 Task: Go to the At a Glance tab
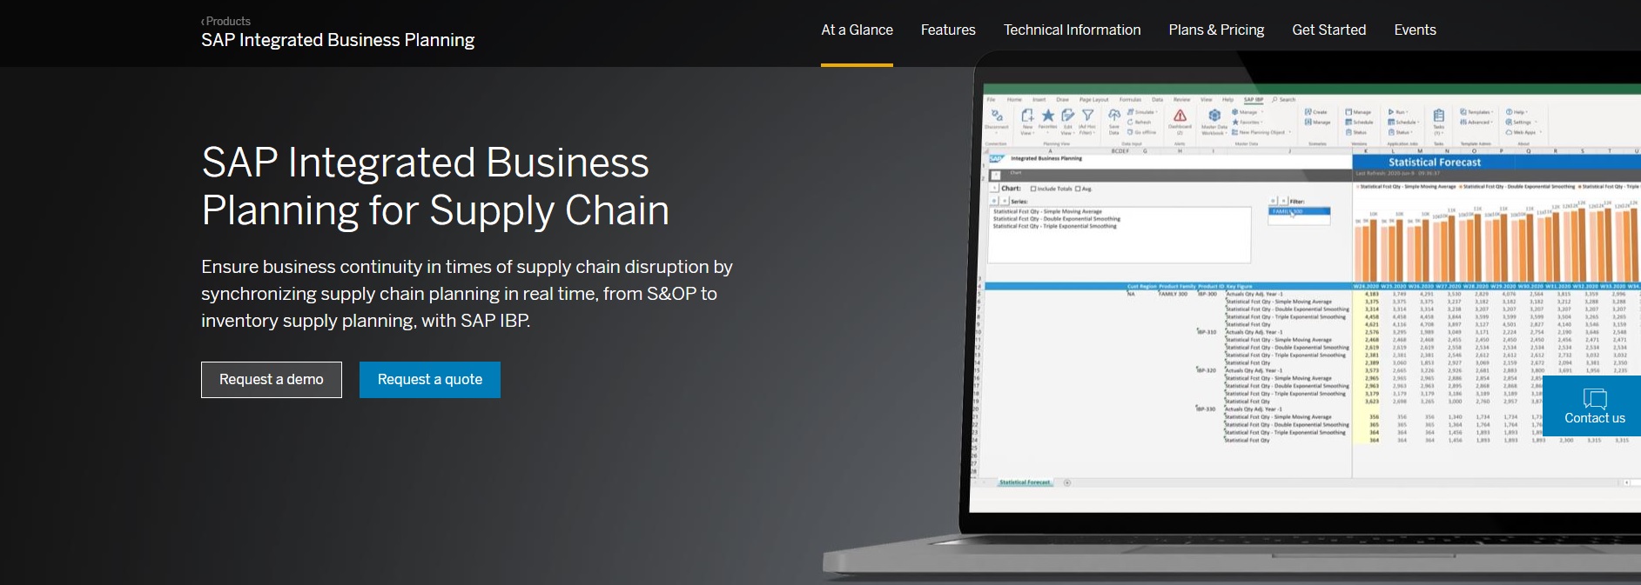(857, 30)
